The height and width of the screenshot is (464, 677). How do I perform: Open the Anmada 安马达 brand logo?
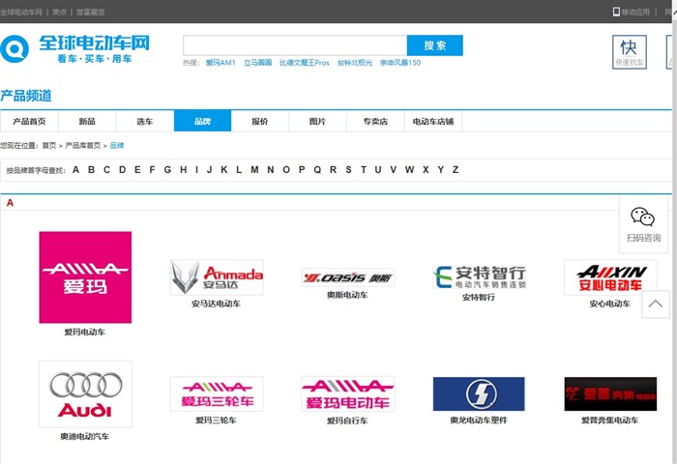(x=217, y=277)
